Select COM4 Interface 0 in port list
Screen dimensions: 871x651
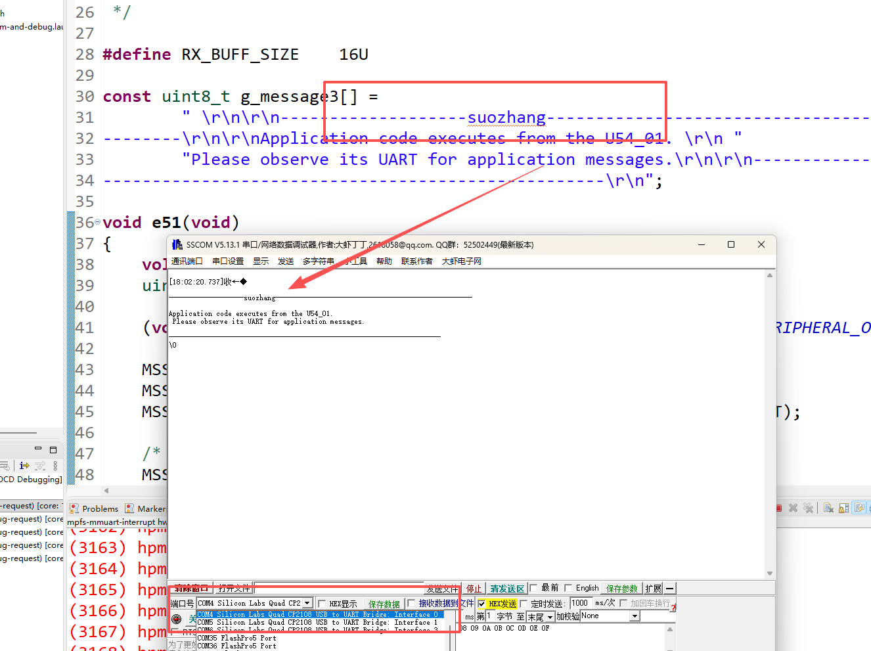point(320,615)
